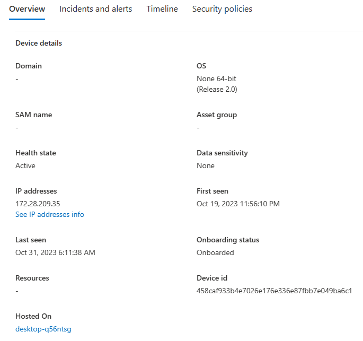Click the IP address 172.28.209.35
This screenshot has width=363, height=341.
[38, 204]
